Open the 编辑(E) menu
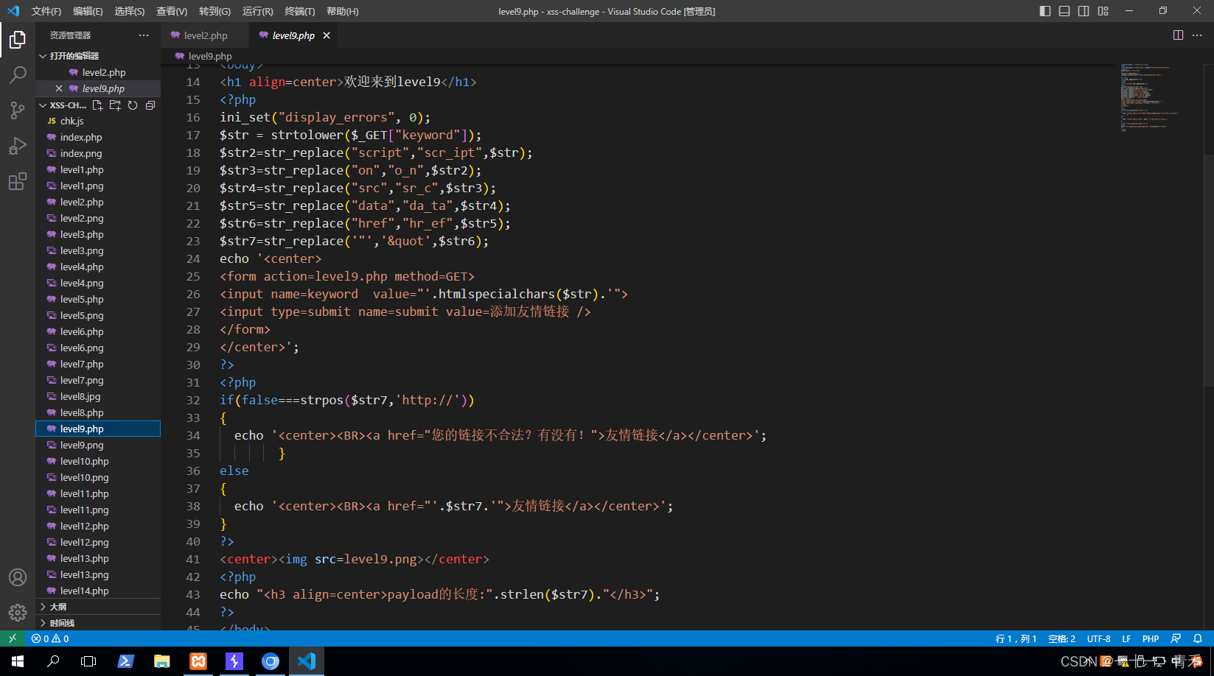Image resolution: width=1214 pixels, height=676 pixels. [x=88, y=11]
